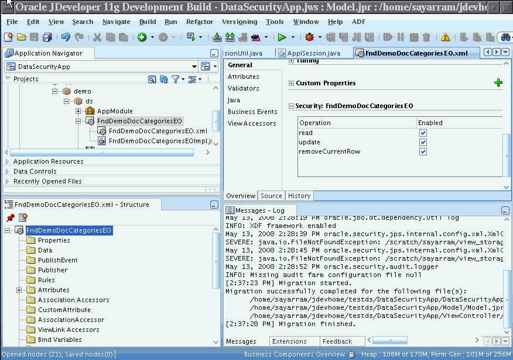The width and height of the screenshot is (513, 360).
Task: Expand the Data Controls accordion
Action: click(8, 171)
